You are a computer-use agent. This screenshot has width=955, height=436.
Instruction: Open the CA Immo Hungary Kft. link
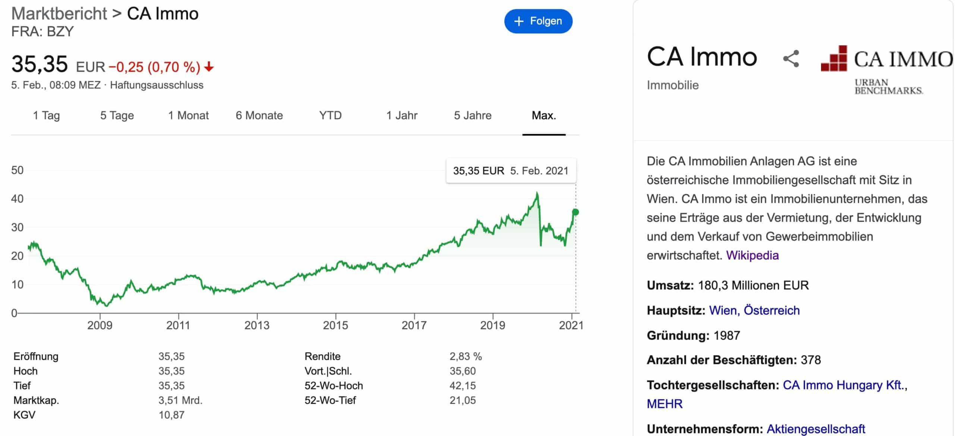[x=843, y=385]
